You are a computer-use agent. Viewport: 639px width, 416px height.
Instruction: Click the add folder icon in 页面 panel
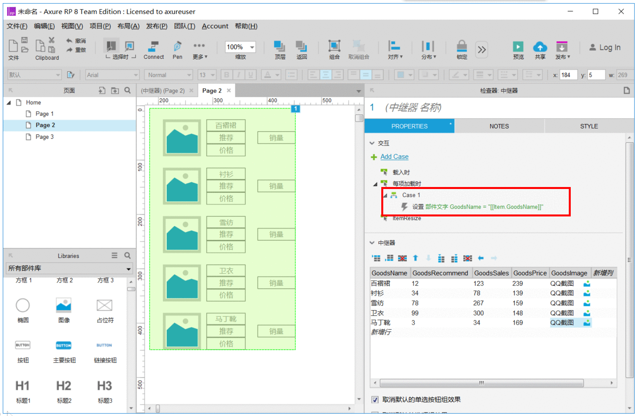click(115, 91)
